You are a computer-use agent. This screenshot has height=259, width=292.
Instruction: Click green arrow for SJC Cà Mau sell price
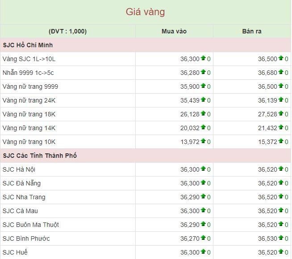tap(281, 210)
